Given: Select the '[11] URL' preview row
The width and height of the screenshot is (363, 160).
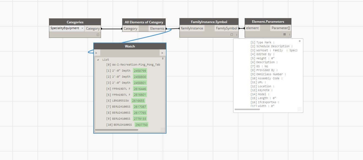Looking at the screenshot, I should tap(258, 82).
